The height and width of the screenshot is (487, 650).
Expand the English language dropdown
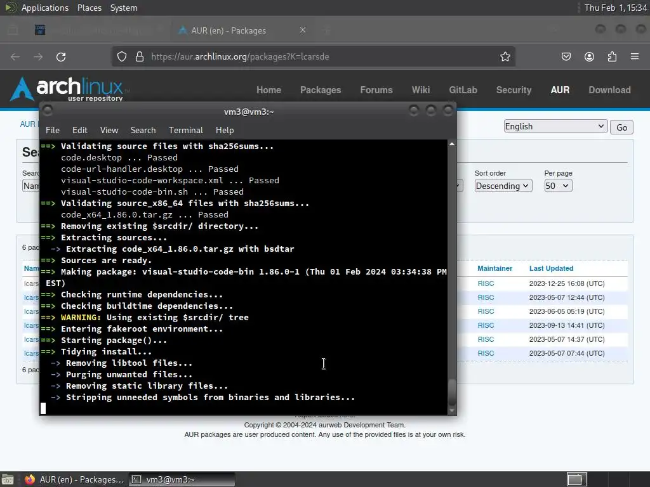coord(555,126)
